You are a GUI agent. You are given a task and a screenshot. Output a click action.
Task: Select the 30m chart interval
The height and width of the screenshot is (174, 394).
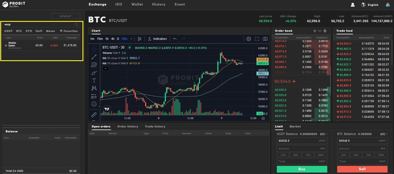click(x=124, y=39)
